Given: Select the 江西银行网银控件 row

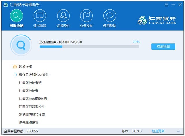Looking at the screenshot, I should click(x=32, y=107).
